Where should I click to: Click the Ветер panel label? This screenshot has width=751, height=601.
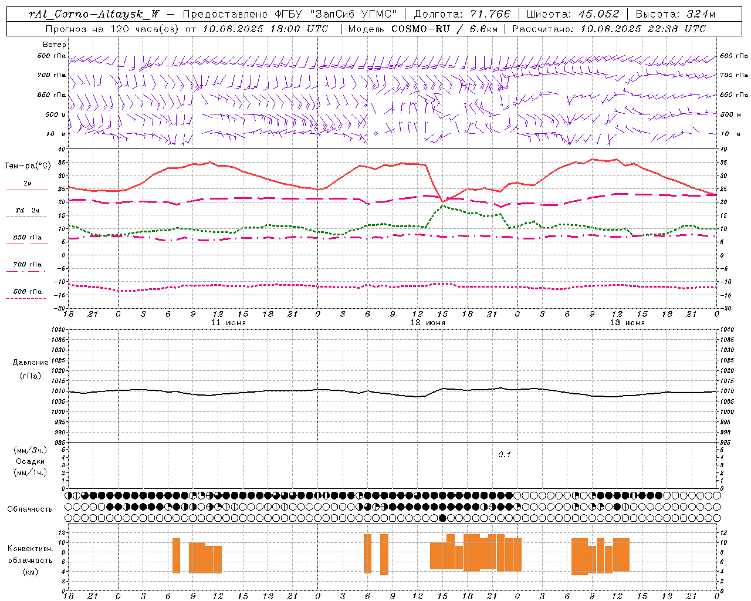coord(55,45)
